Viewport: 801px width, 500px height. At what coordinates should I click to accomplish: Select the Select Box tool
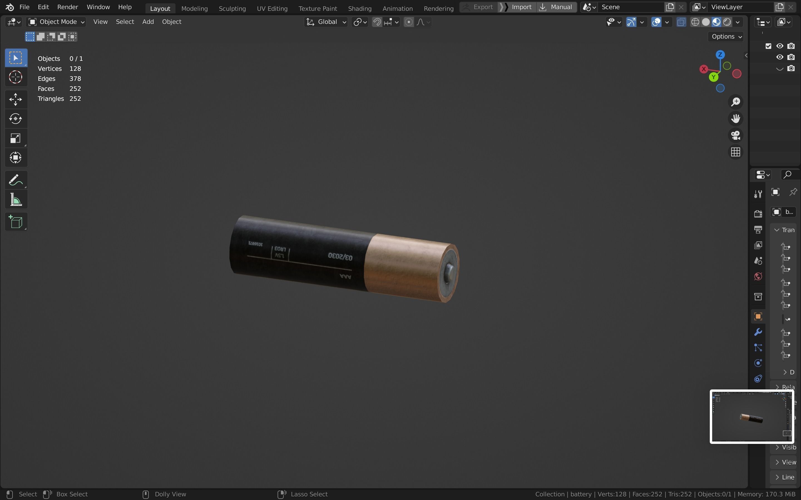click(16, 58)
